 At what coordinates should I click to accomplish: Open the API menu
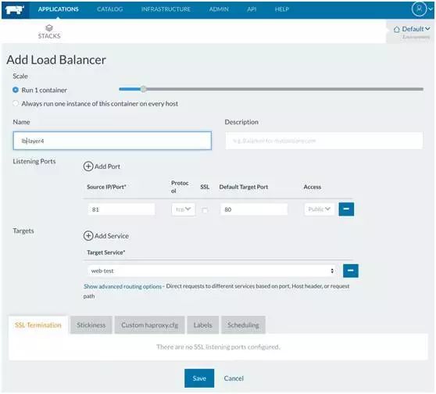tap(252, 9)
